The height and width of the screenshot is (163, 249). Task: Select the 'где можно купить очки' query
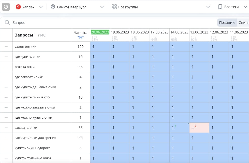point(33,117)
